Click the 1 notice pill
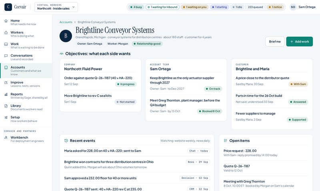320x191 pixels. pos(275,7)
